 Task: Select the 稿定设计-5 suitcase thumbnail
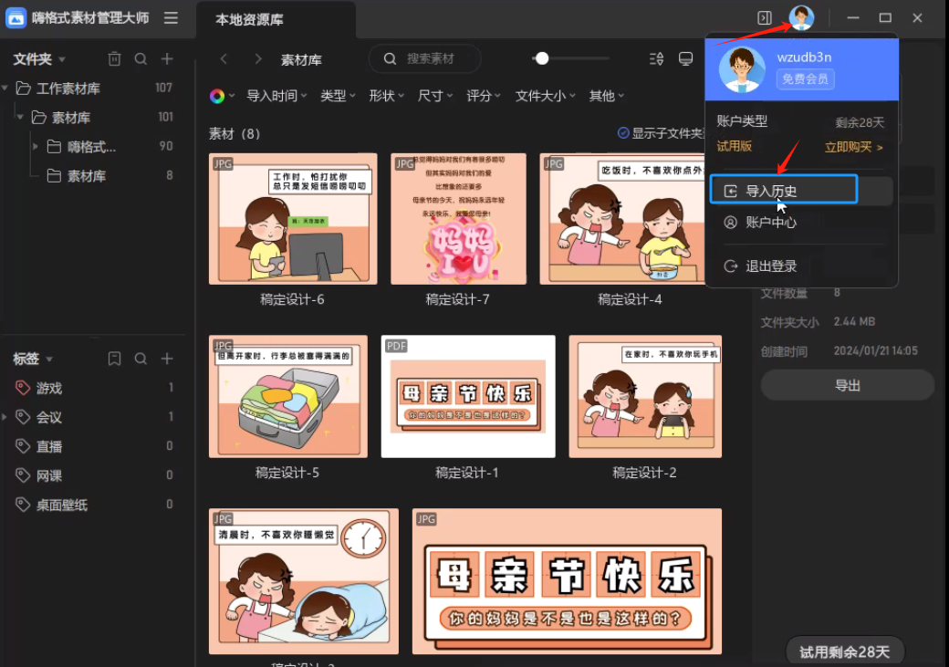288,396
